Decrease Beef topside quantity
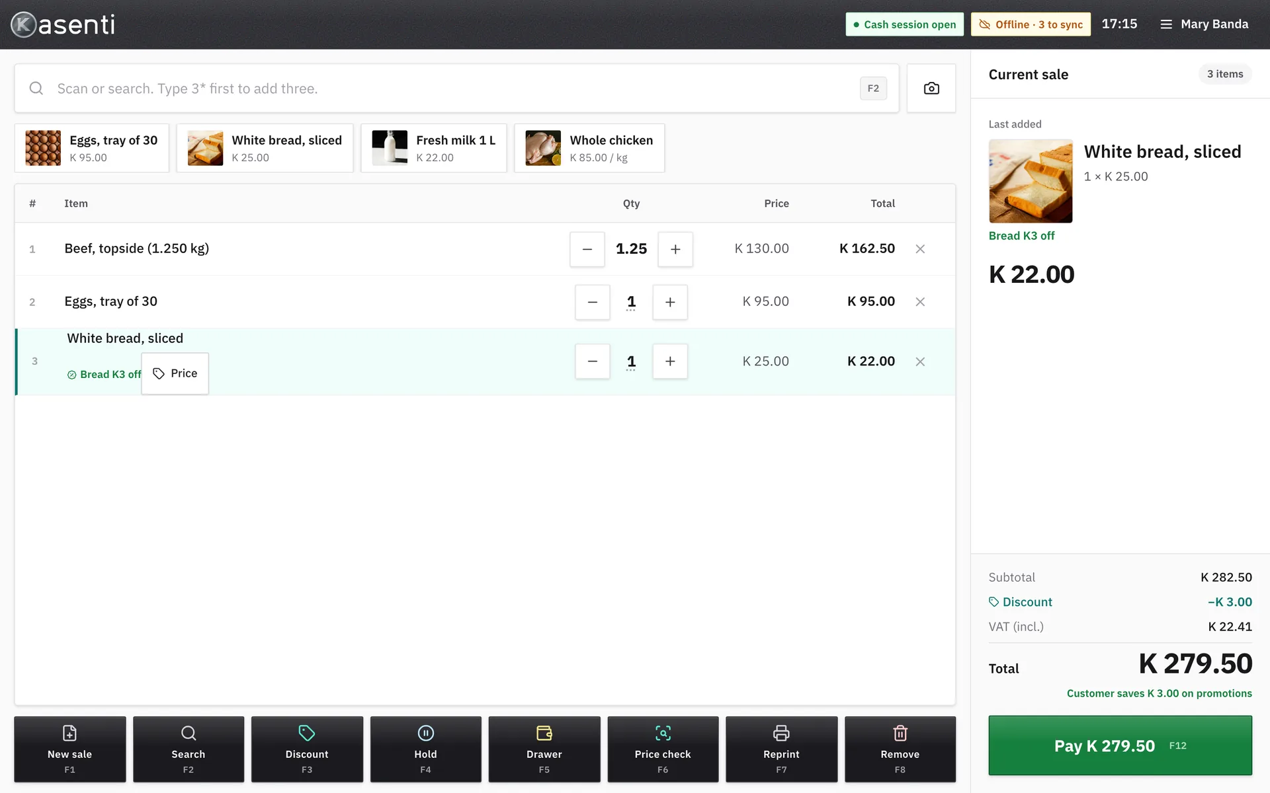1270x793 pixels. pyautogui.click(x=587, y=249)
